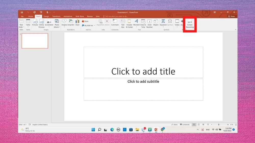Open the Animations tab
Image resolution: width=255 pixels, height=143 pixels.
click(x=68, y=16)
